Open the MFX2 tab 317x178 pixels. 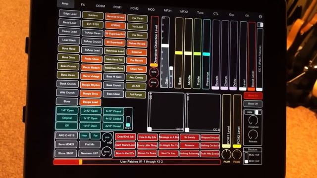point(184,12)
